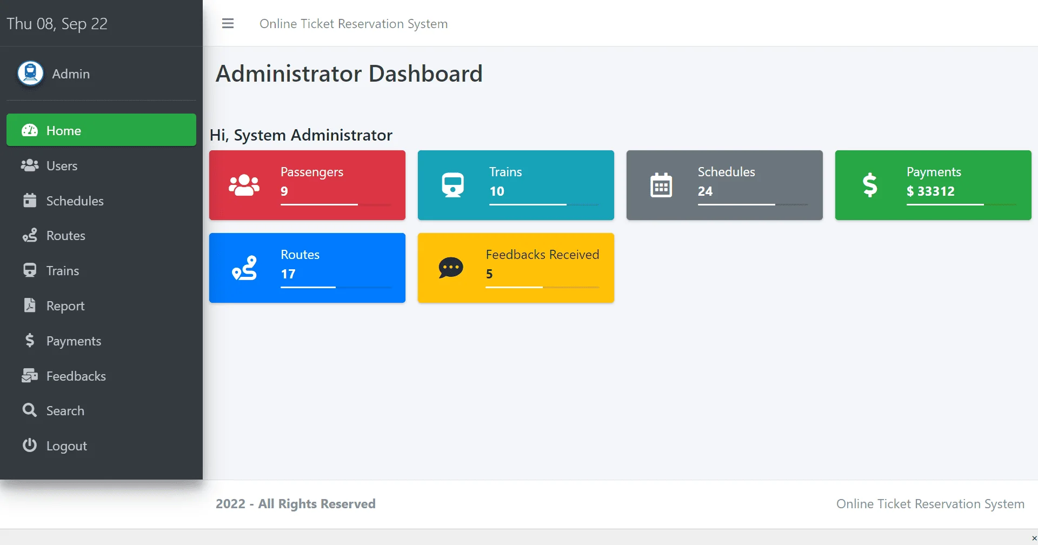Open the Report page from sidebar
The width and height of the screenshot is (1038, 545).
click(x=65, y=306)
